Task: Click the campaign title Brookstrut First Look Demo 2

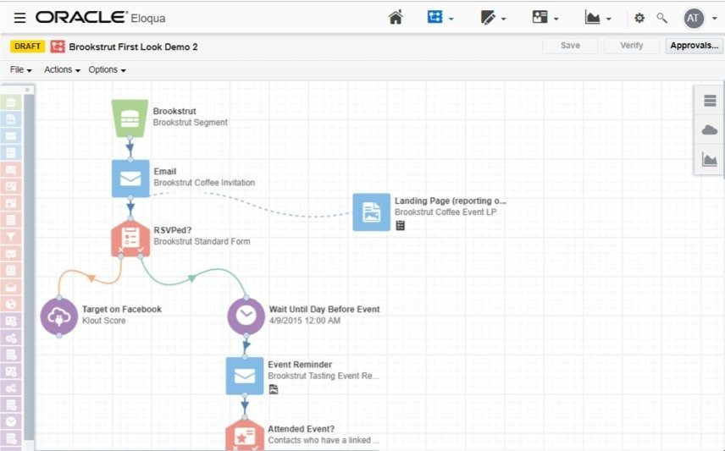Action: click(133, 47)
